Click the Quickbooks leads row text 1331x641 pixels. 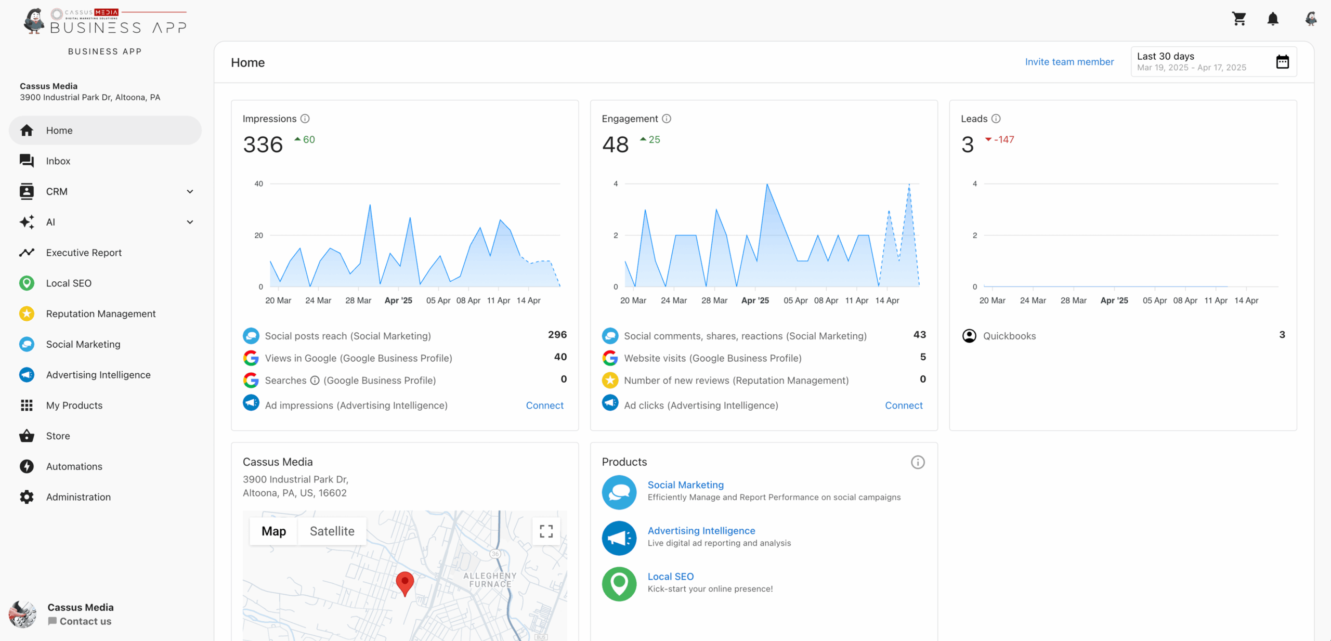coord(1009,336)
